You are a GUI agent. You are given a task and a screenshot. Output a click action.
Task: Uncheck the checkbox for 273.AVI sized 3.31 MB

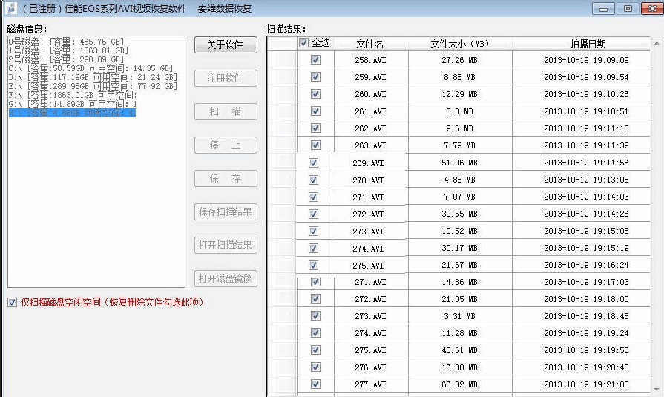coord(315,315)
